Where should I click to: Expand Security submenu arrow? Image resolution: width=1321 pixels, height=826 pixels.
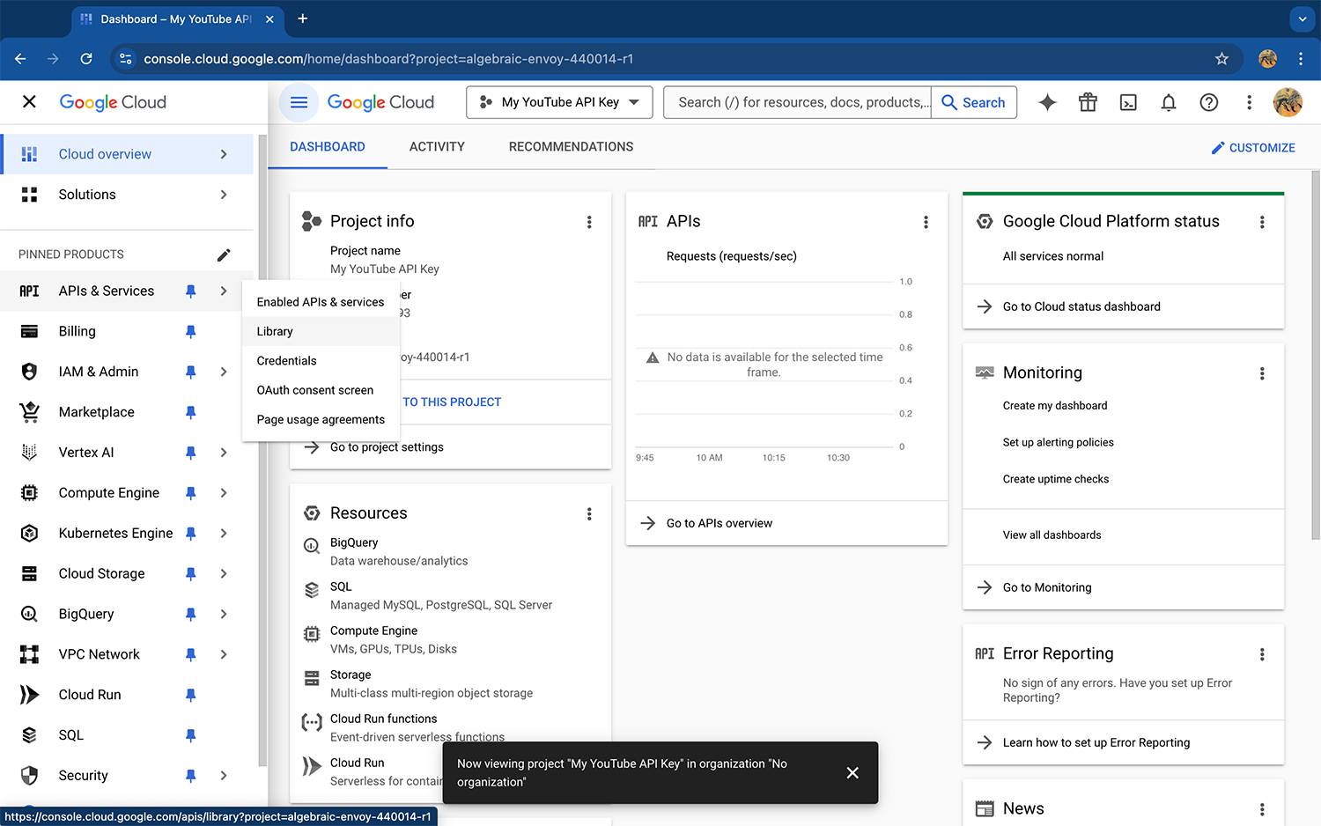224,776
